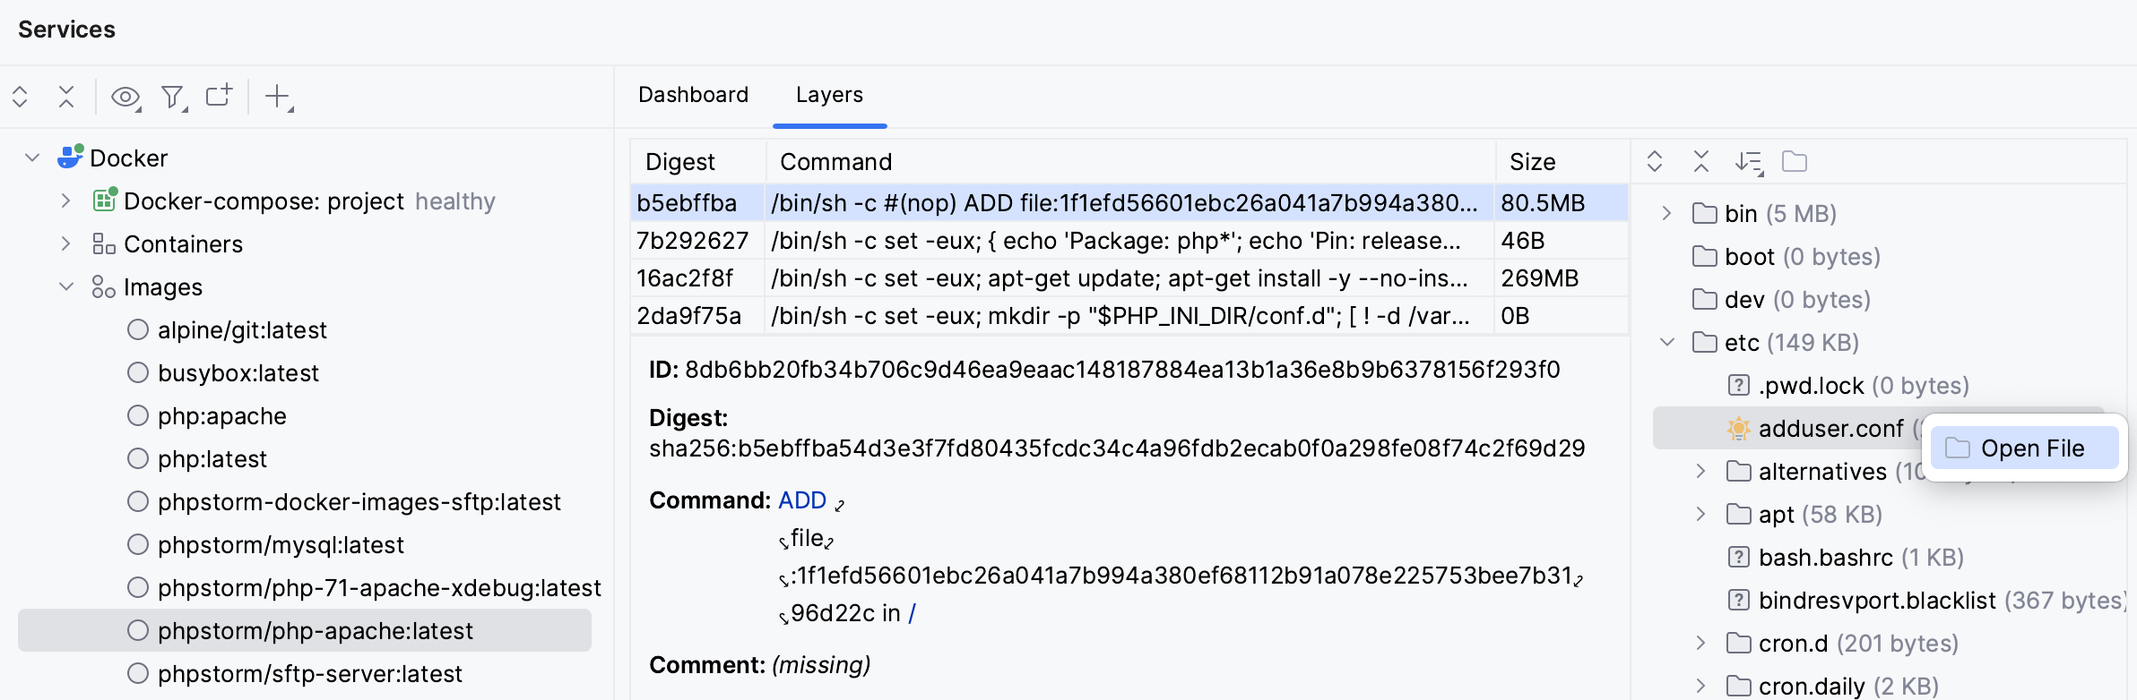The height and width of the screenshot is (700, 2137).
Task: Expand all nodes with the toolbar icon
Action: click(x=20, y=97)
